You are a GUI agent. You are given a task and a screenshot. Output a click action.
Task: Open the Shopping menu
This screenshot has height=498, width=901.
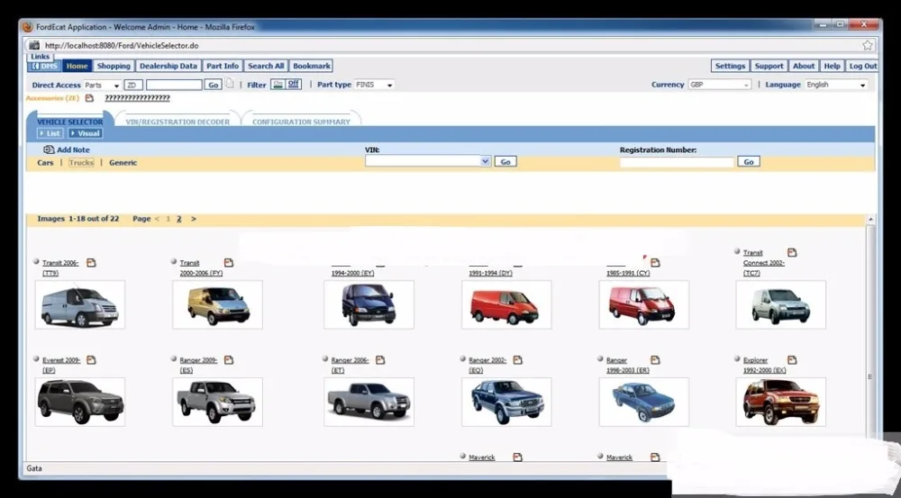114,66
